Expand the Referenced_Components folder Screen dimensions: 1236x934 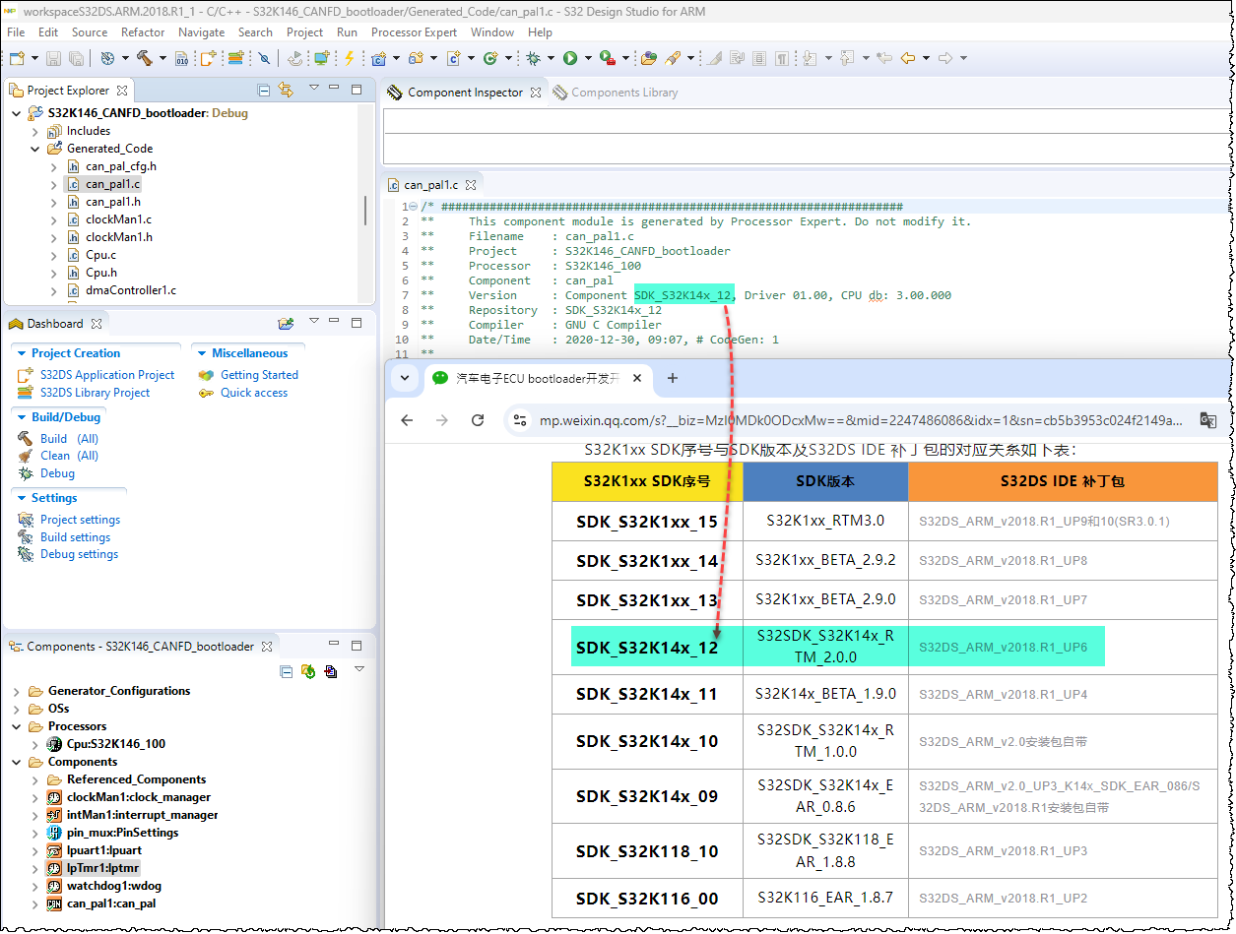pyautogui.click(x=33, y=778)
